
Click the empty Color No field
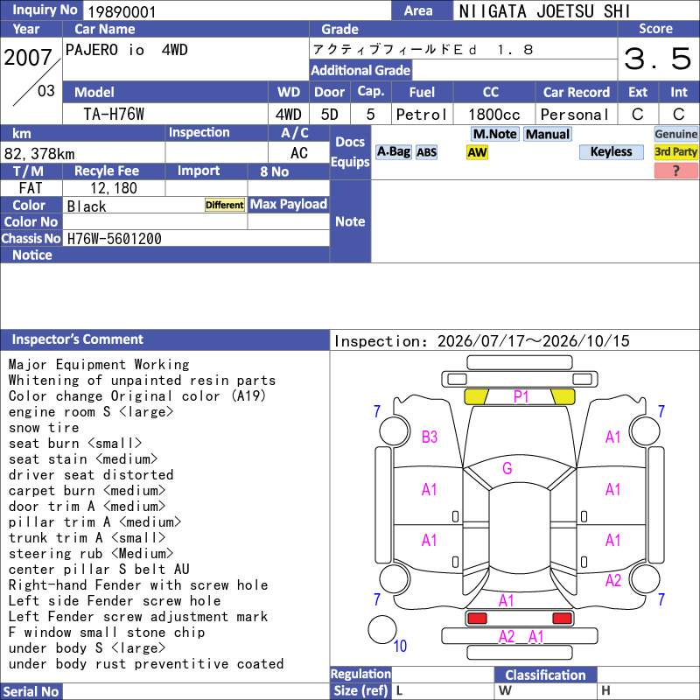click(155, 222)
